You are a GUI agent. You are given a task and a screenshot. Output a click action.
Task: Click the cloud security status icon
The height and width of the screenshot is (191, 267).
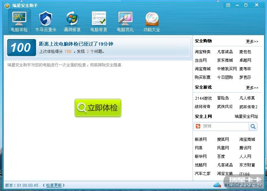[x=217, y=185]
